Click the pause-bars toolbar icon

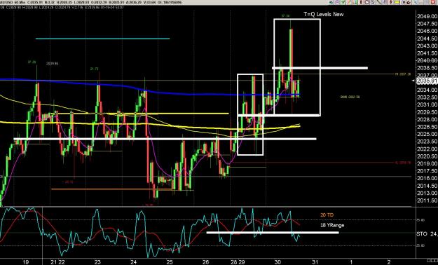[403, 2]
